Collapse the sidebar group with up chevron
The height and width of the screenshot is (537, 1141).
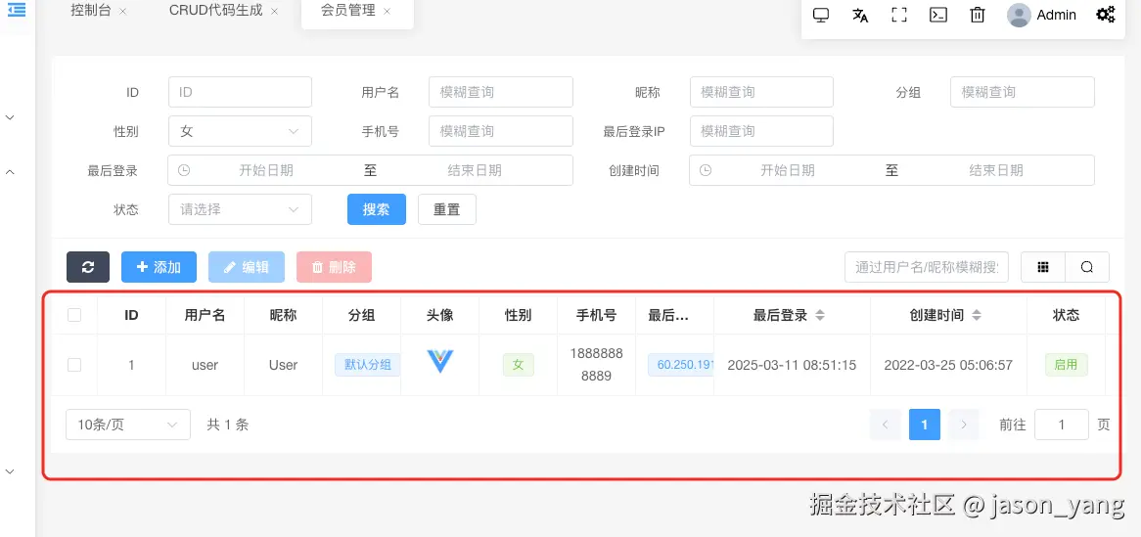point(10,172)
